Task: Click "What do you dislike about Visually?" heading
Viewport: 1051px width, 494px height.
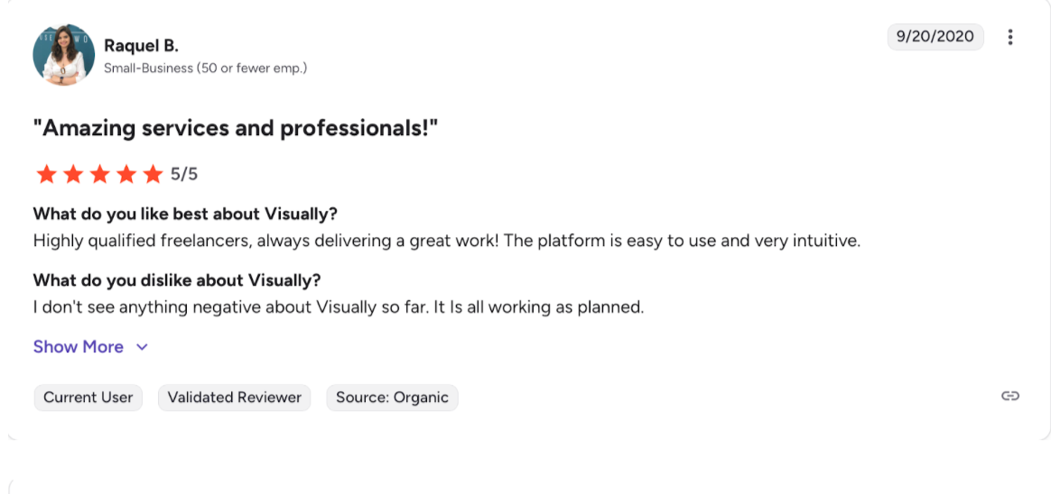Action: point(177,279)
